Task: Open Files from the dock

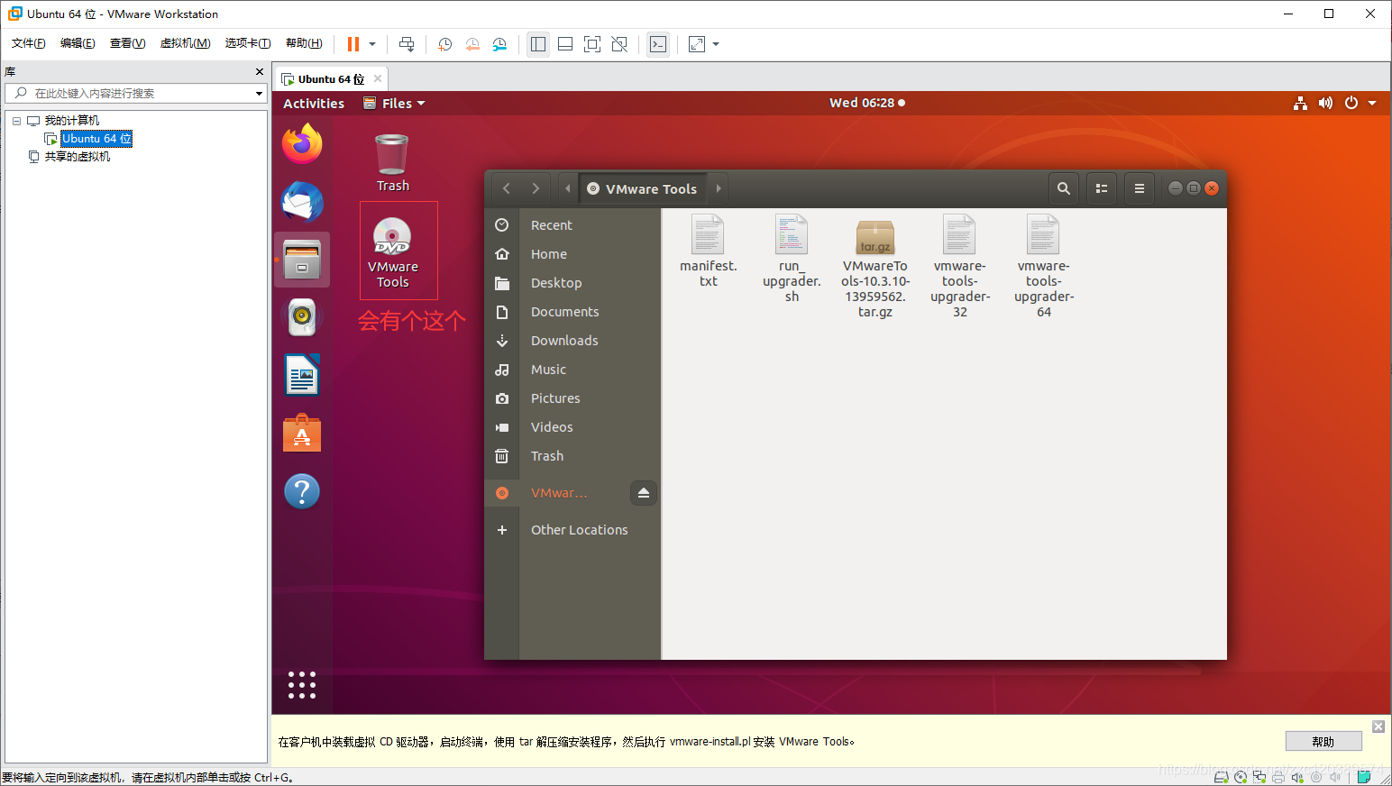Action: click(302, 260)
